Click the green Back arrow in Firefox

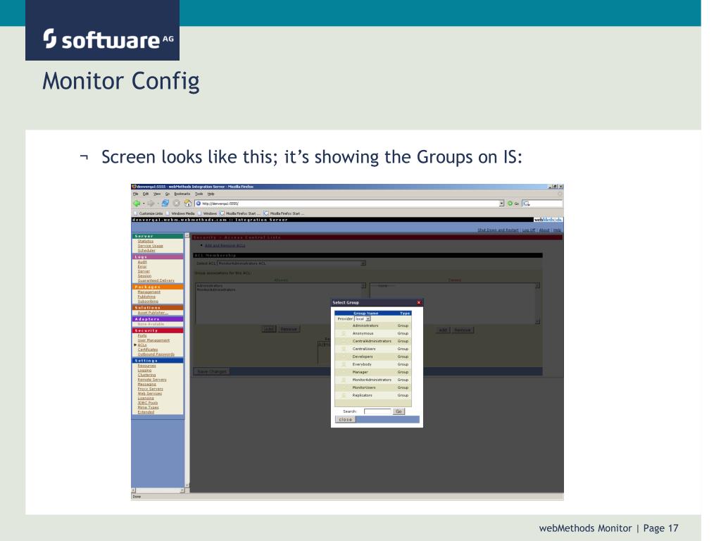tap(137, 204)
